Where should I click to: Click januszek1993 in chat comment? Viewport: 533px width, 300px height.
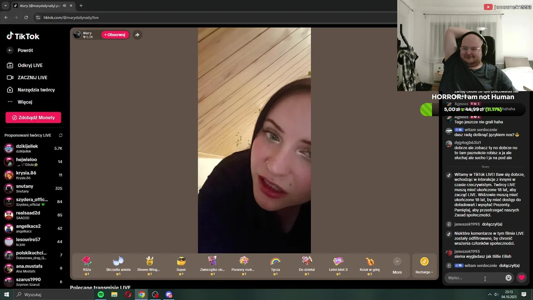click(x=467, y=251)
